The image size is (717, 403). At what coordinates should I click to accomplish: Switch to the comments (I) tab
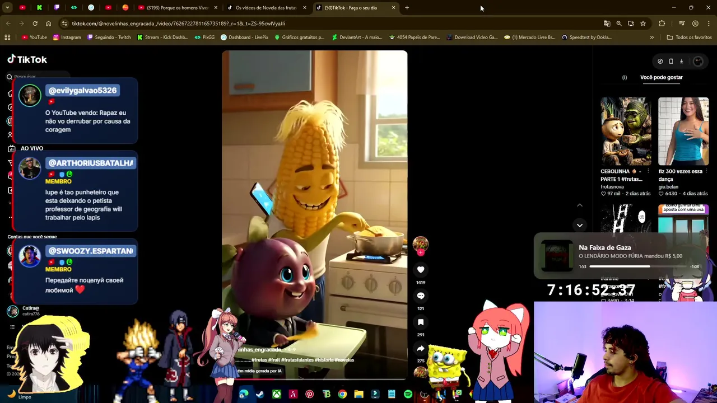(625, 77)
